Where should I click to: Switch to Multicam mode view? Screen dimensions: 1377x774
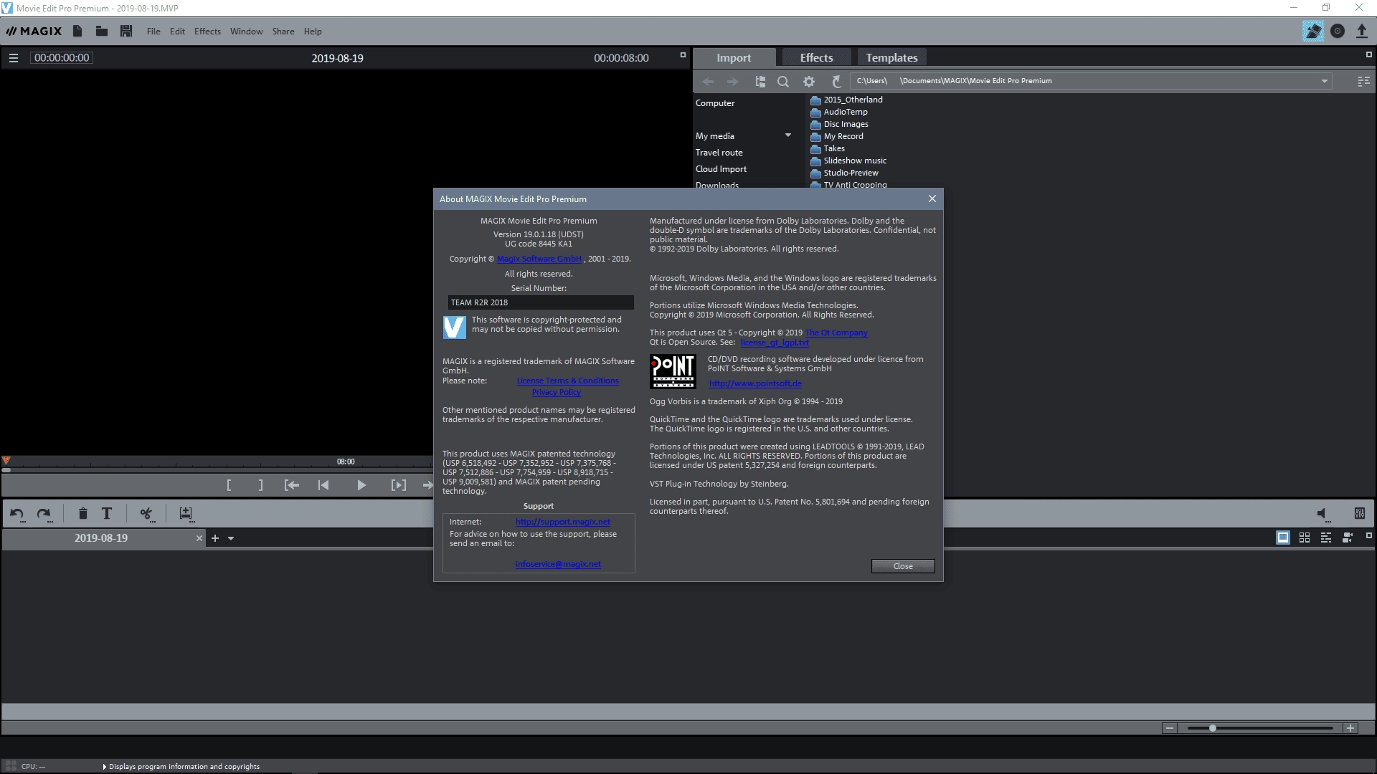(x=1348, y=537)
